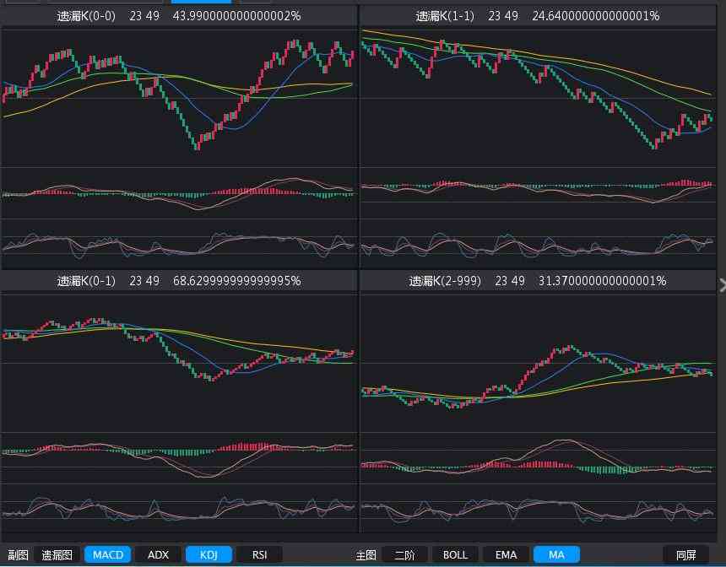Enable the ADX sub-chart indicator
The height and width of the screenshot is (567, 726).
tap(158, 554)
